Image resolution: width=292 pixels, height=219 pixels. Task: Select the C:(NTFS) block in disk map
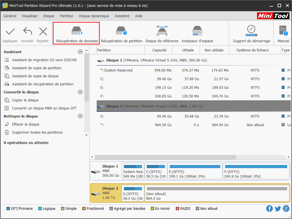click(x=156, y=171)
